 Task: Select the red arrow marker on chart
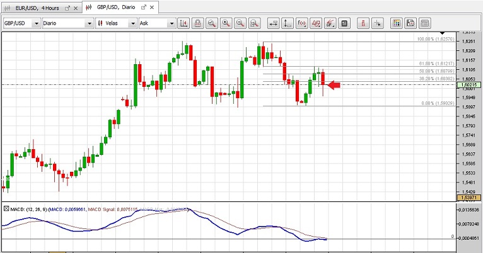(x=334, y=85)
